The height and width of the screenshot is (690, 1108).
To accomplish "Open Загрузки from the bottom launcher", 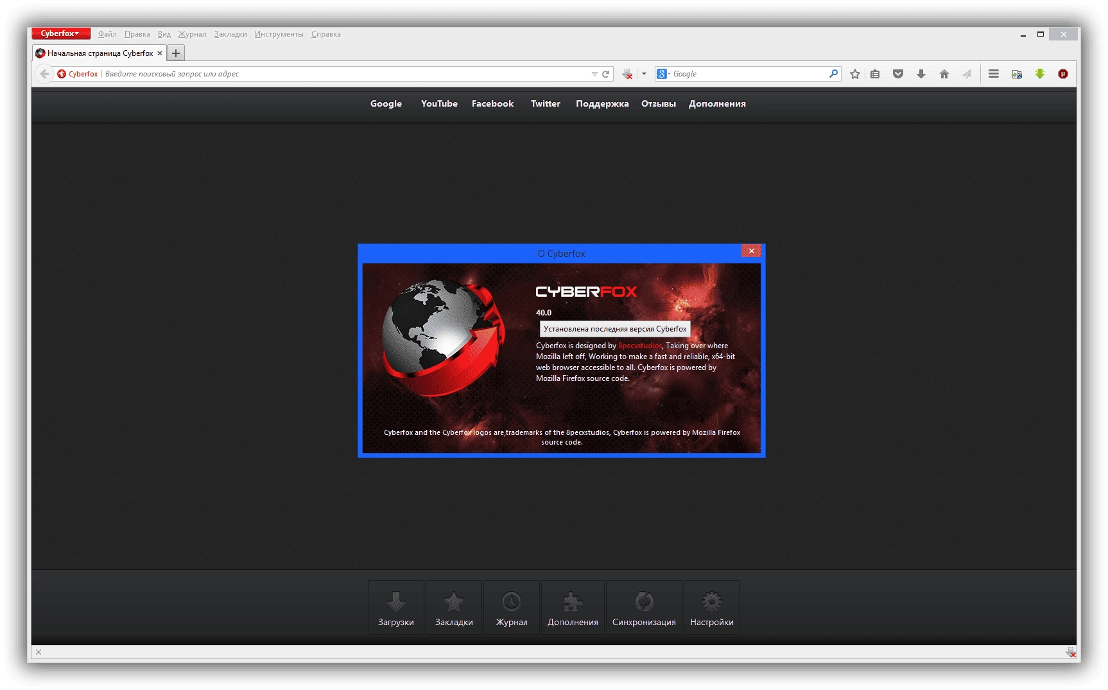I will tap(396, 608).
